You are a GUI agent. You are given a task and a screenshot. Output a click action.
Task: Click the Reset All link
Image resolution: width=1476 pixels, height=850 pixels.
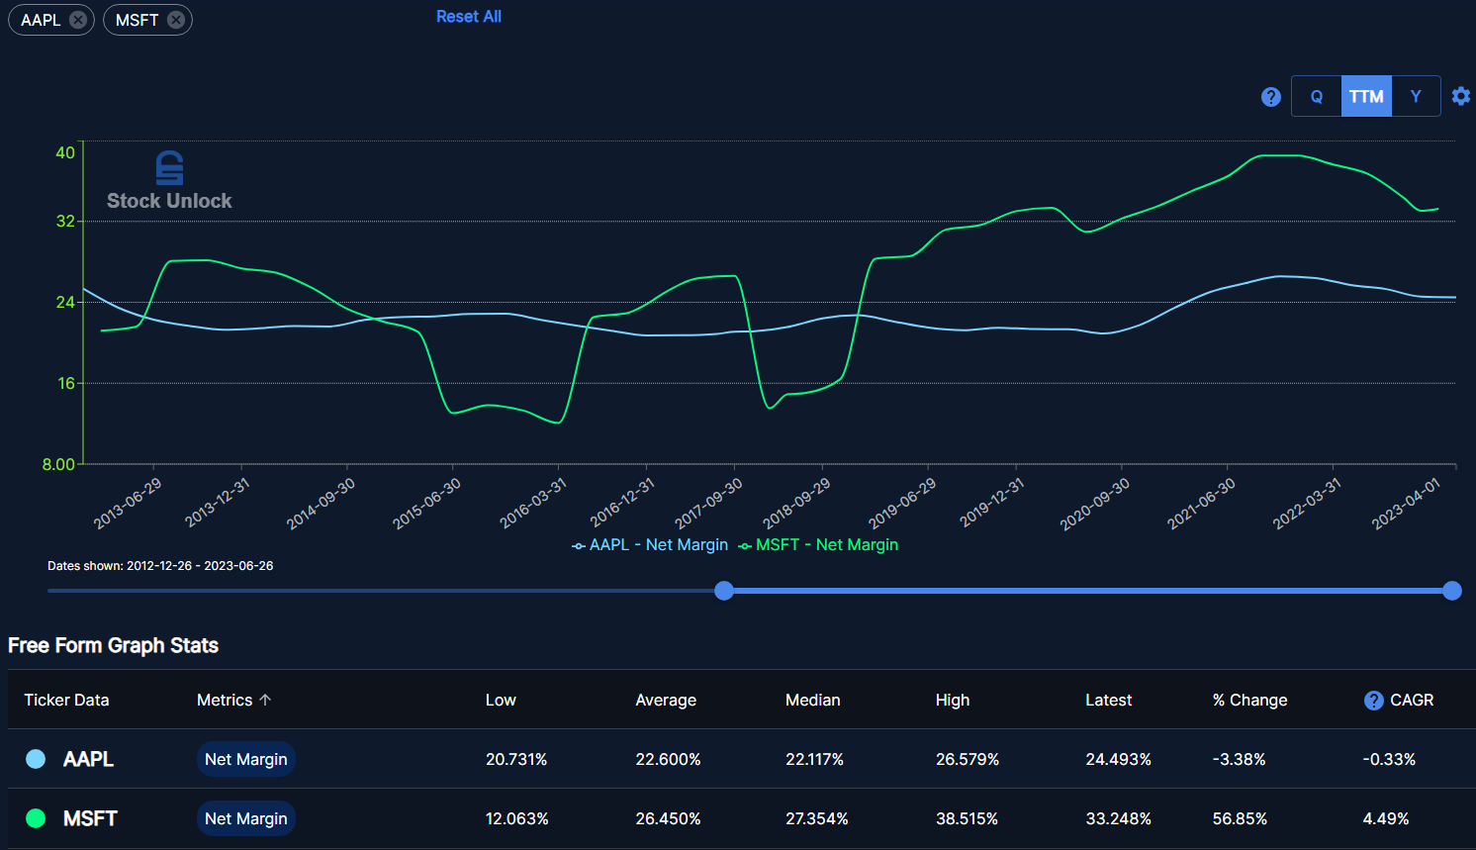[x=469, y=17]
